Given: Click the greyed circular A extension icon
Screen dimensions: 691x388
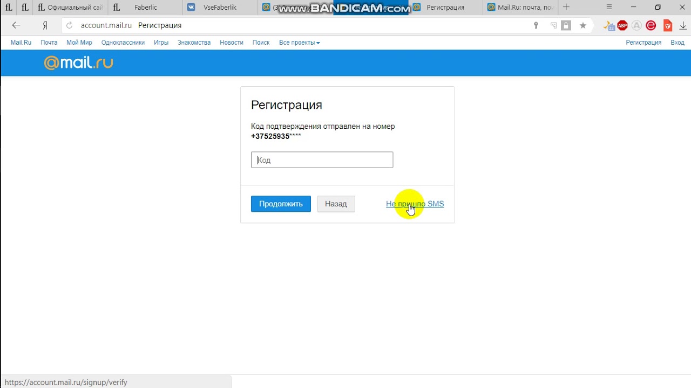Looking at the screenshot, I should (x=636, y=25).
